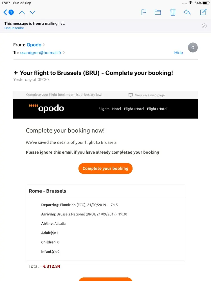Hide the message header details

[x=178, y=53]
